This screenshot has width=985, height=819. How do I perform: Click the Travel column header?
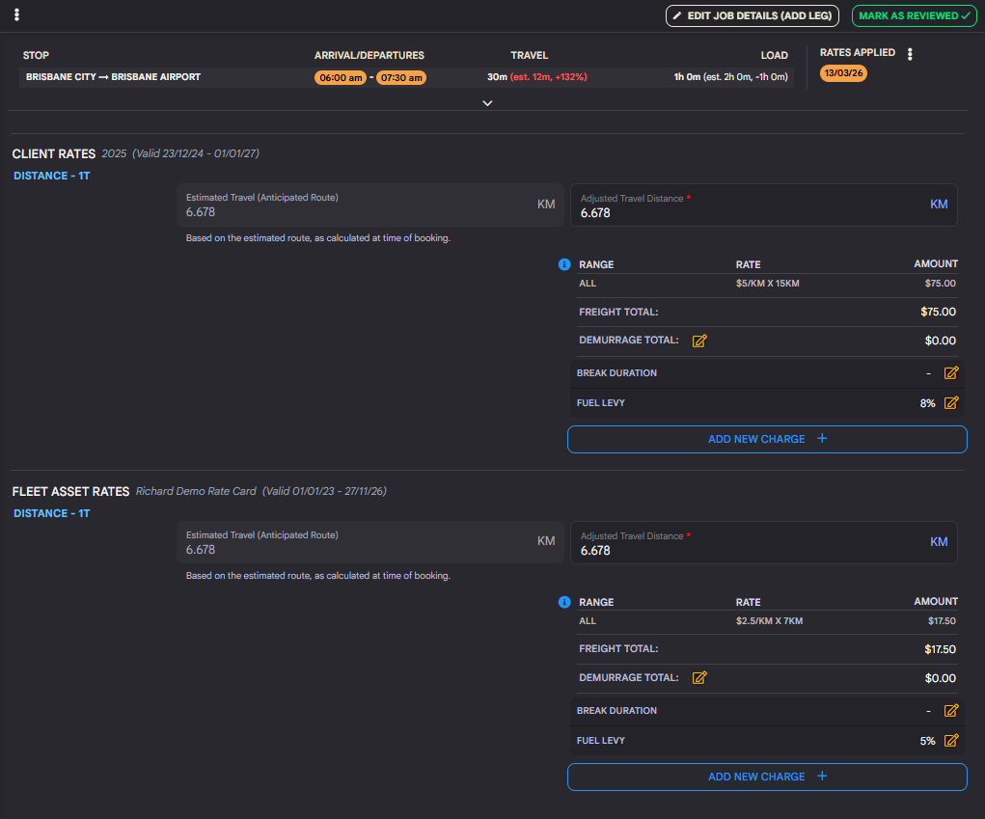click(530, 55)
